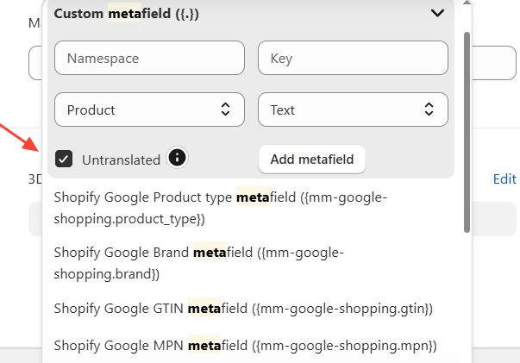The image size is (520, 363).
Task: Select Shopify Google GTIN metafield option
Action: pos(243,309)
